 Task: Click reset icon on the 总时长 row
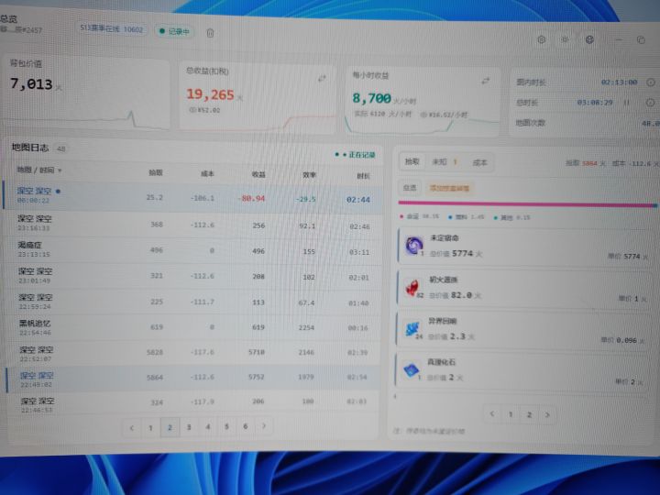tap(650, 103)
